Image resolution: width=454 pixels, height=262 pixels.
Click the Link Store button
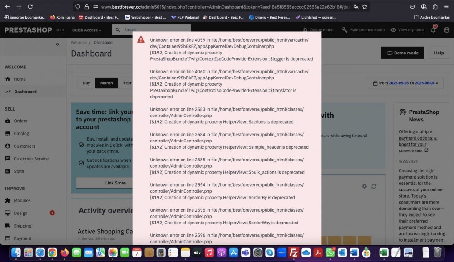tap(104, 183)
